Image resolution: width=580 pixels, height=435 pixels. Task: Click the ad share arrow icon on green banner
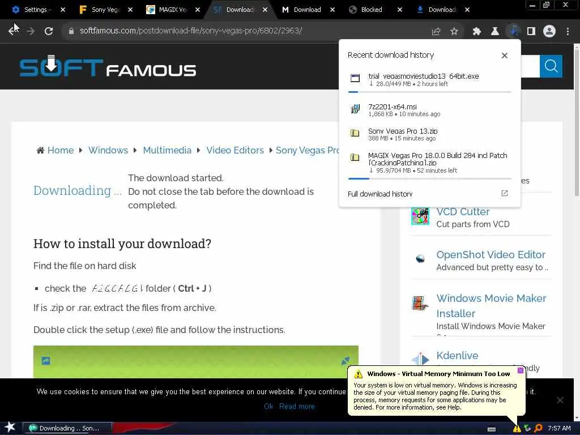[x=46, y=361]
